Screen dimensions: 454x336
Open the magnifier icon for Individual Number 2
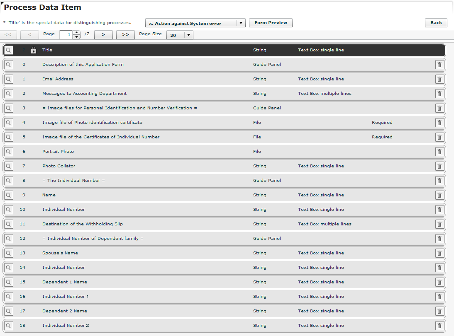(x=8, y=326)
